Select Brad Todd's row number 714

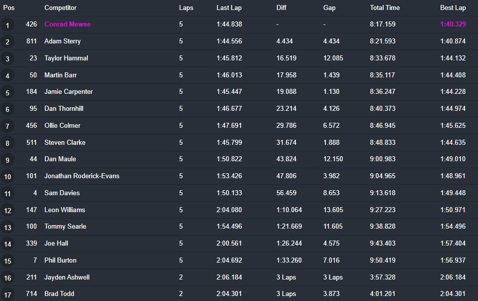(x=31, y=294)
